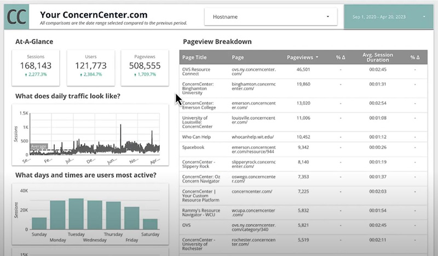Click the Thursday bar in sessions chart
The width and height of the screenshot is (438, 256).
tap(113, 215)
